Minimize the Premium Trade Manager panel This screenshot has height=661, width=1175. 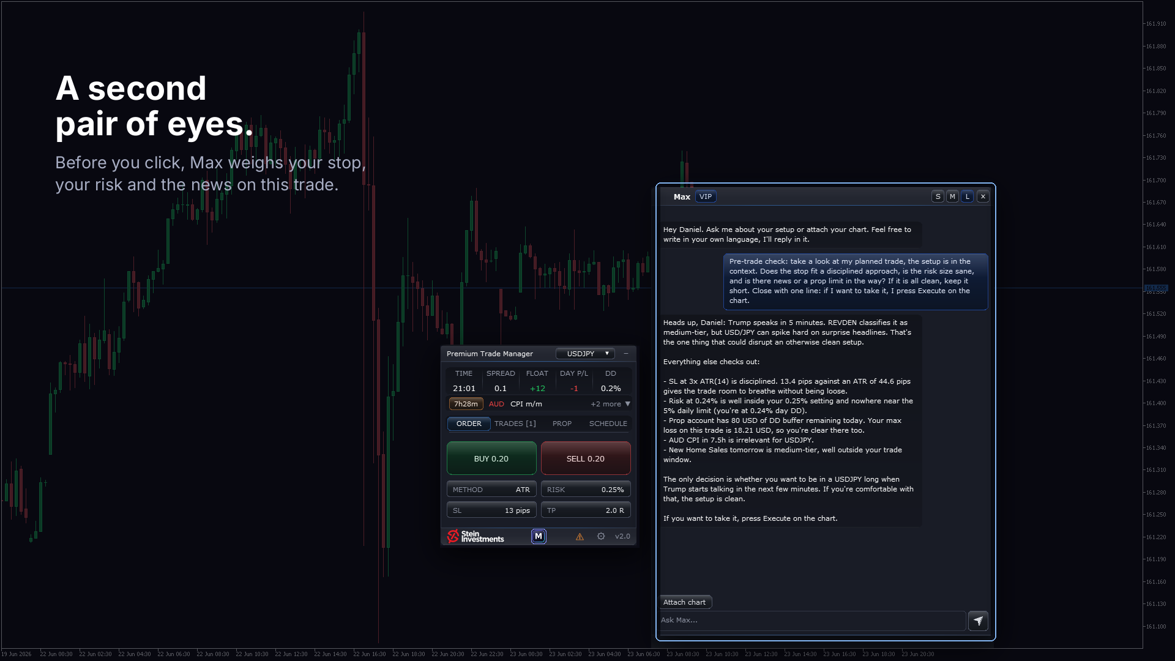click(626, 354)
